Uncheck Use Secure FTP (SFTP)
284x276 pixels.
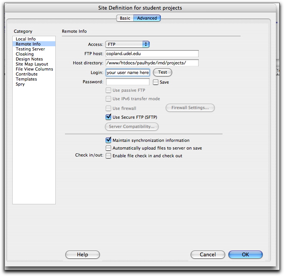pos(108,117)
